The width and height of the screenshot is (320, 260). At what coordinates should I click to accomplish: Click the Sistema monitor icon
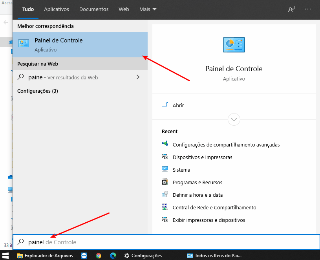[x=165, y=169]
